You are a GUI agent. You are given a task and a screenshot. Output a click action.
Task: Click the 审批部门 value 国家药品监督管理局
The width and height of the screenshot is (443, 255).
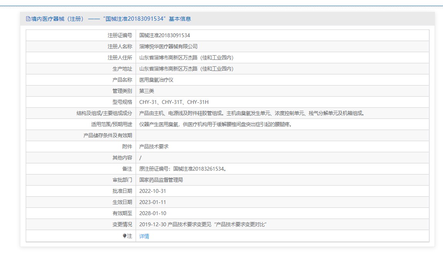pos(161,180)
